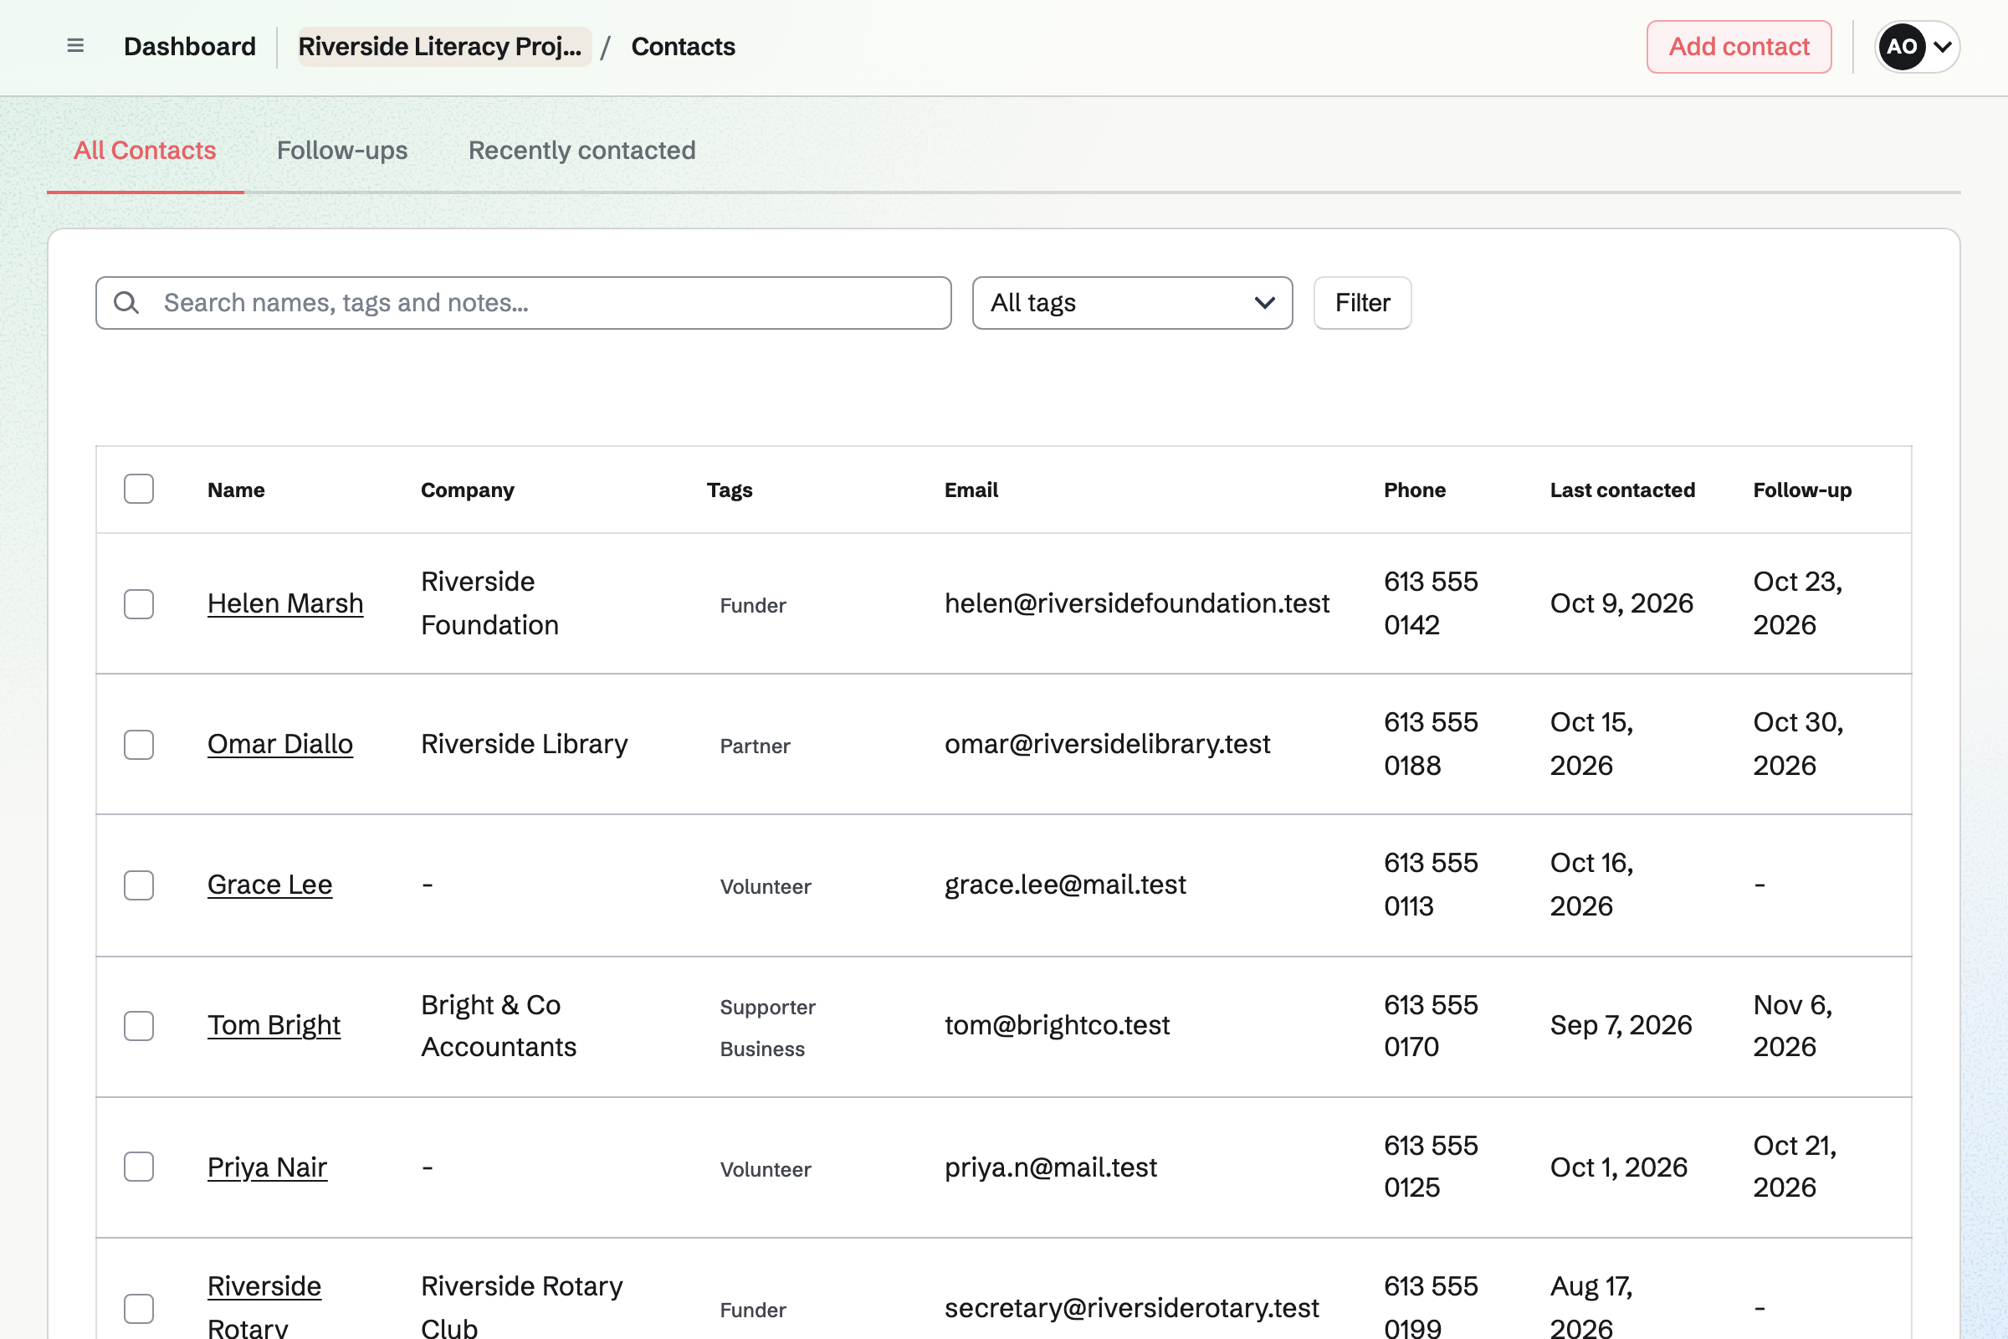
Task: Open Grace Lee contact link
Action: pos(269,885)
